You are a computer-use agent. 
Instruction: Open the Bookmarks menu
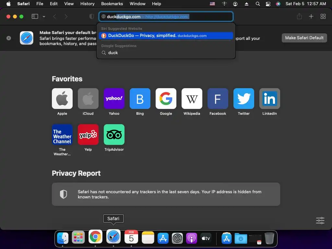click(112, 4)
